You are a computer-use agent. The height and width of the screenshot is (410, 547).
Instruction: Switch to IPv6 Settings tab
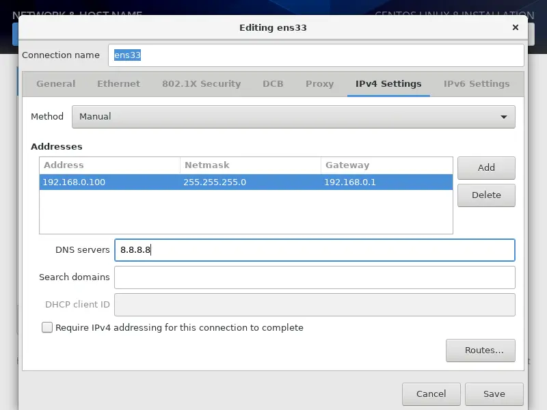[477, 83]
